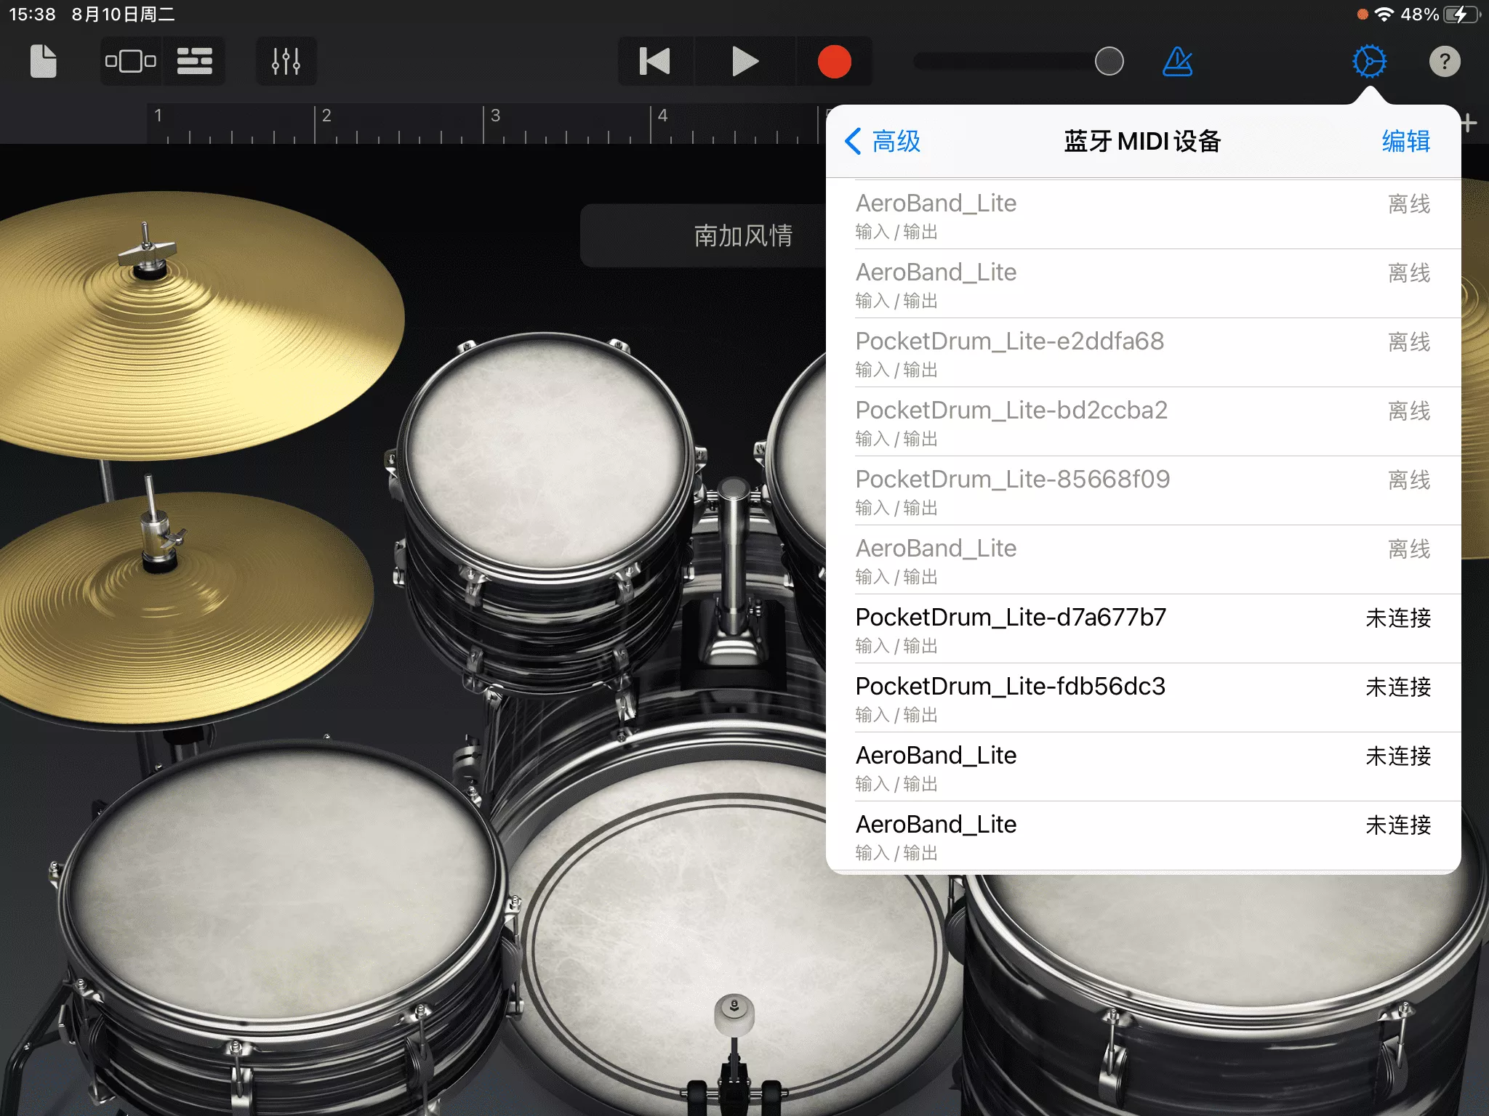
Task: Tap 编辑 to edit device list
Action: [1406, 141]
